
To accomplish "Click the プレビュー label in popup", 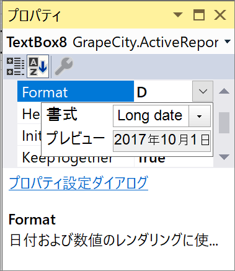I will coord(75,138).
